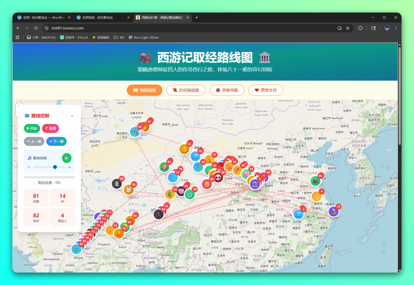The height and width of the screenshot is (285, 414).
Task: Click map marker numbered 47
Action: [145, 126]
